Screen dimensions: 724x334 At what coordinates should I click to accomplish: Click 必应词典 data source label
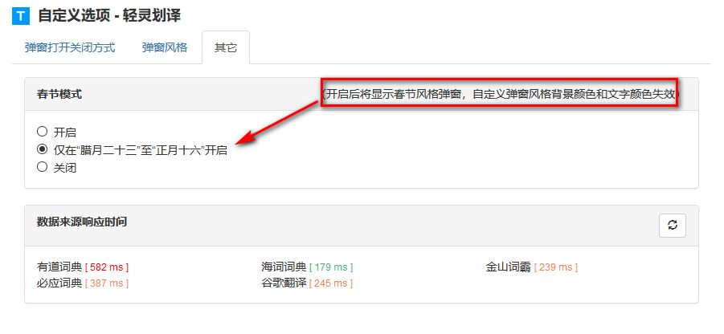pyautogui.click(x=59, y=283)
